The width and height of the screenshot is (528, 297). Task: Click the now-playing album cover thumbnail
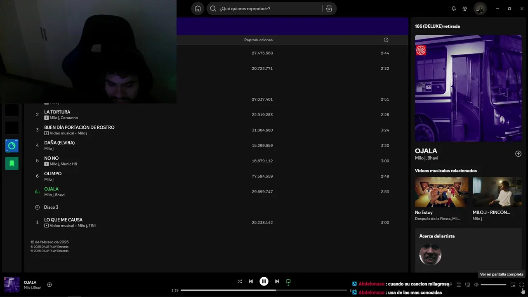12,285
